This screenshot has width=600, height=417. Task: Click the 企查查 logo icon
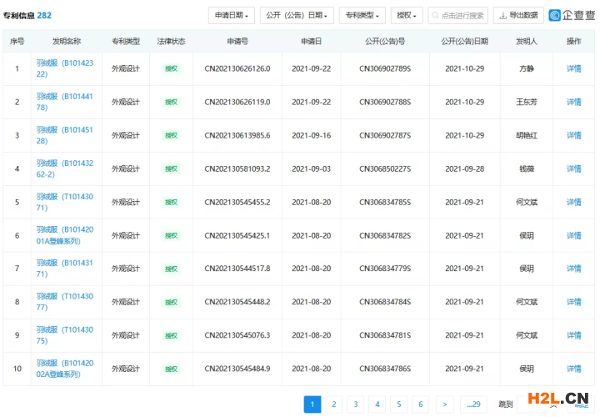(555, 15)
